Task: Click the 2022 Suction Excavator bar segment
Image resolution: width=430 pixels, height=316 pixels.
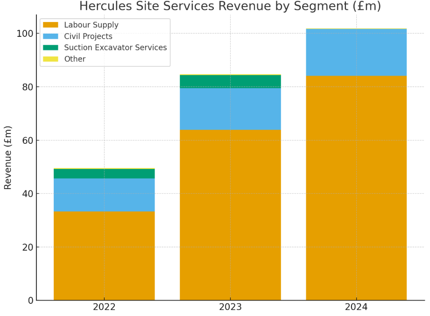Action: pyautogui.click(x=104, y=174)
